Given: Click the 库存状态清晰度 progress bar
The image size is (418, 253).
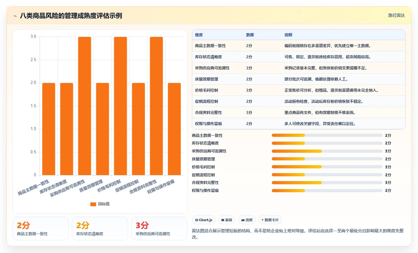Looking at the screenshot, I should click(327, 143).
